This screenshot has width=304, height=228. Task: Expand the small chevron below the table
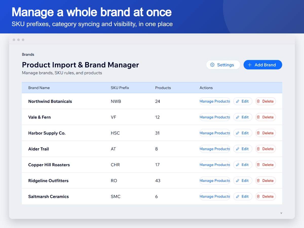[281, 213]
